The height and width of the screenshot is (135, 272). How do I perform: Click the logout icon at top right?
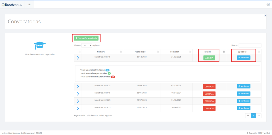pyautogui.click(x=268, y=4)
